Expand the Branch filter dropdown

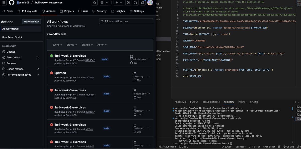87,45
